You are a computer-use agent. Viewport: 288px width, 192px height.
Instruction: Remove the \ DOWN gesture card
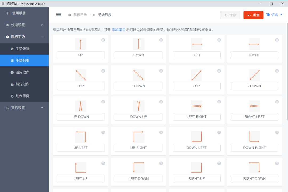(161, 71)
